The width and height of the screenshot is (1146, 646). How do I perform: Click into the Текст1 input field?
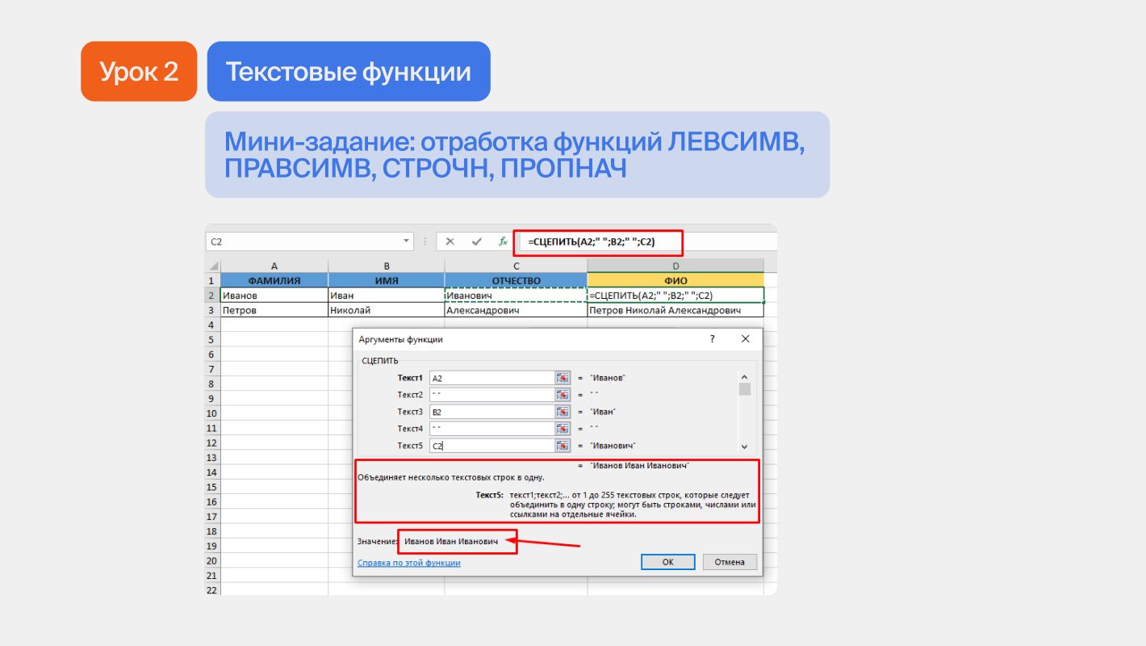point(490,378)
